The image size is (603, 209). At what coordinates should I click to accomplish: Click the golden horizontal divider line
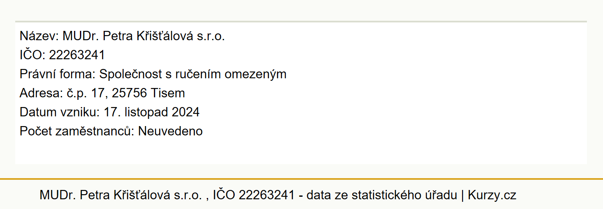(x=301, y=179)
